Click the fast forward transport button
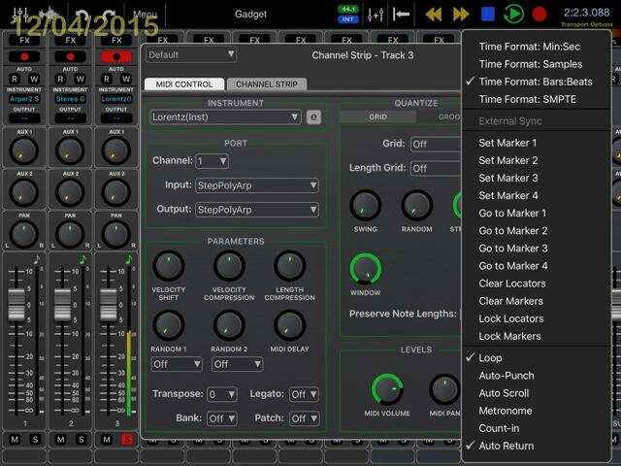Image resolution: width=621 pixels, height=466 pixels. coord(461,15)
